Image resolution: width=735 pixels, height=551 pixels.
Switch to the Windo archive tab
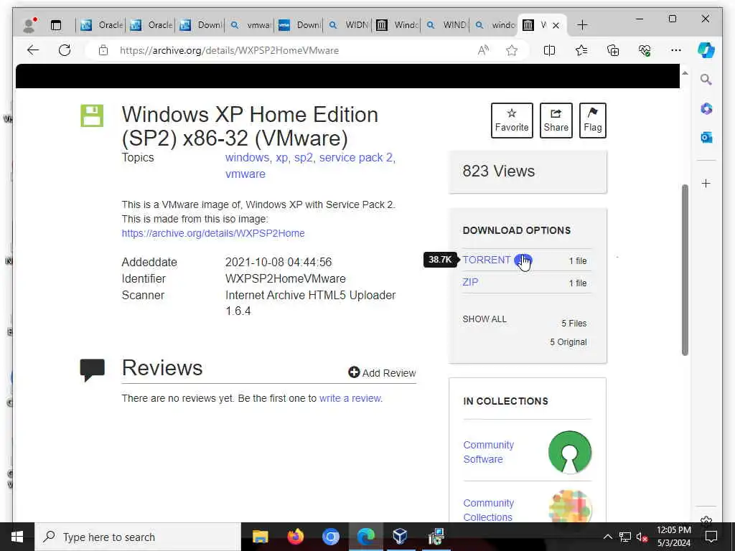(398, 25)
